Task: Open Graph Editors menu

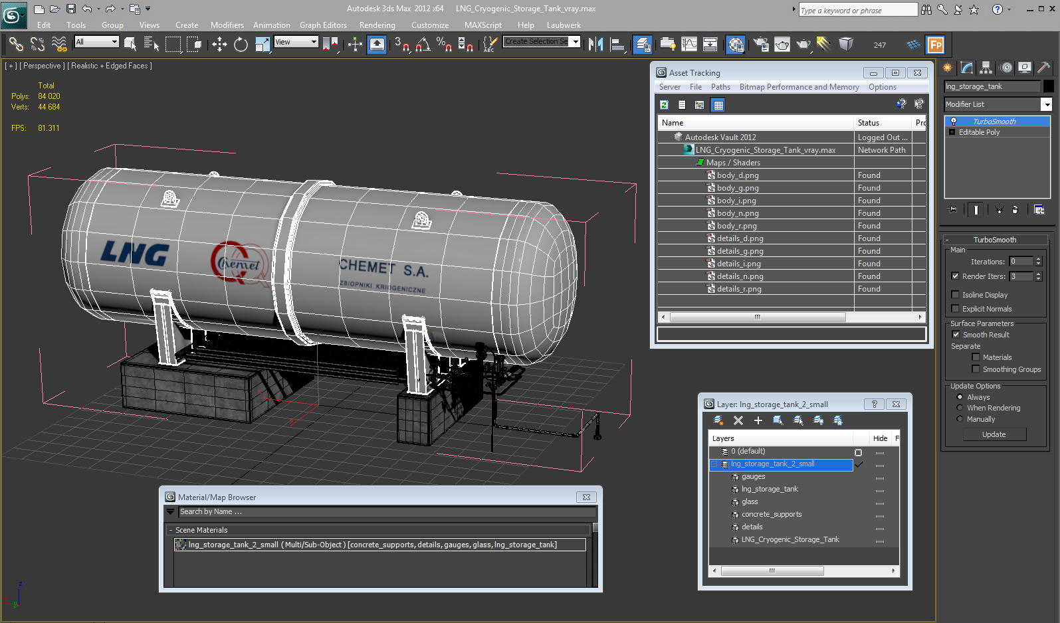Action: (323, 25)
